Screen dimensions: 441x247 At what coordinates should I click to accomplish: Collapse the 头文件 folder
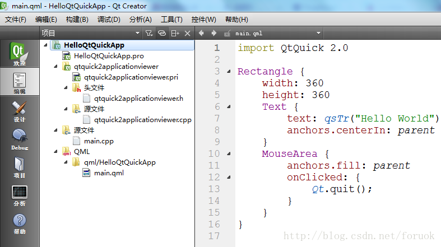[66, 88]
